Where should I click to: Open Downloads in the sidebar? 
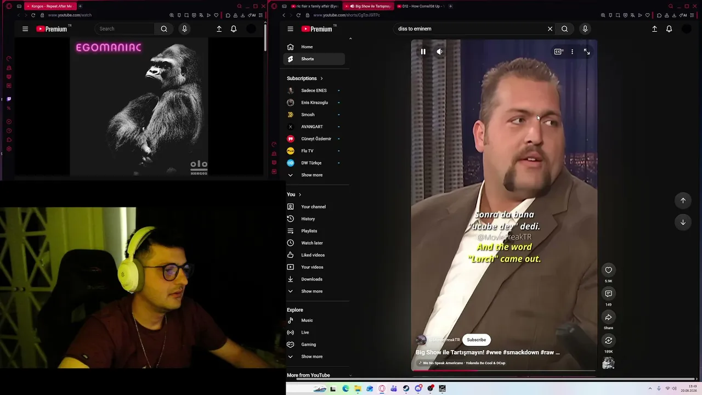pos(314,279)
